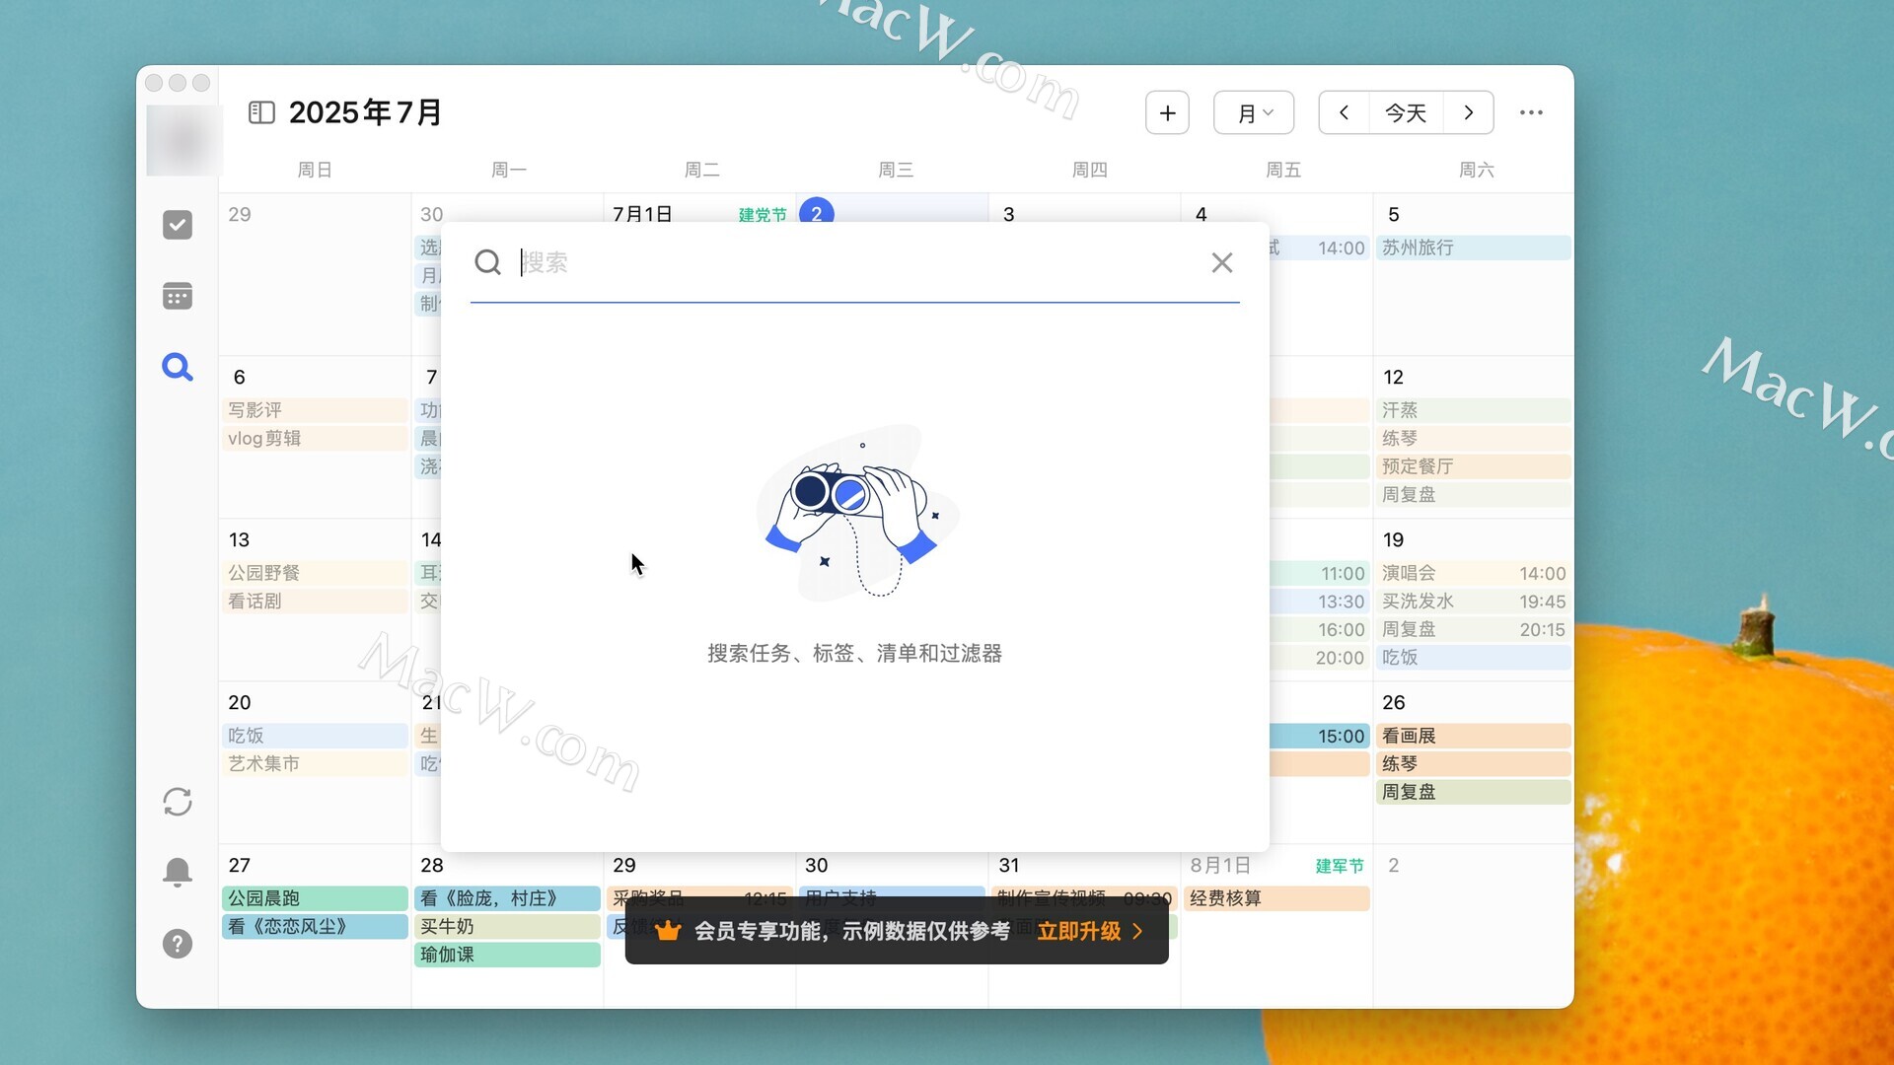
Task: Toggle the sidebar panel icon beside 2025年7月
Action: pyautogui.click(x=261, y=112)
